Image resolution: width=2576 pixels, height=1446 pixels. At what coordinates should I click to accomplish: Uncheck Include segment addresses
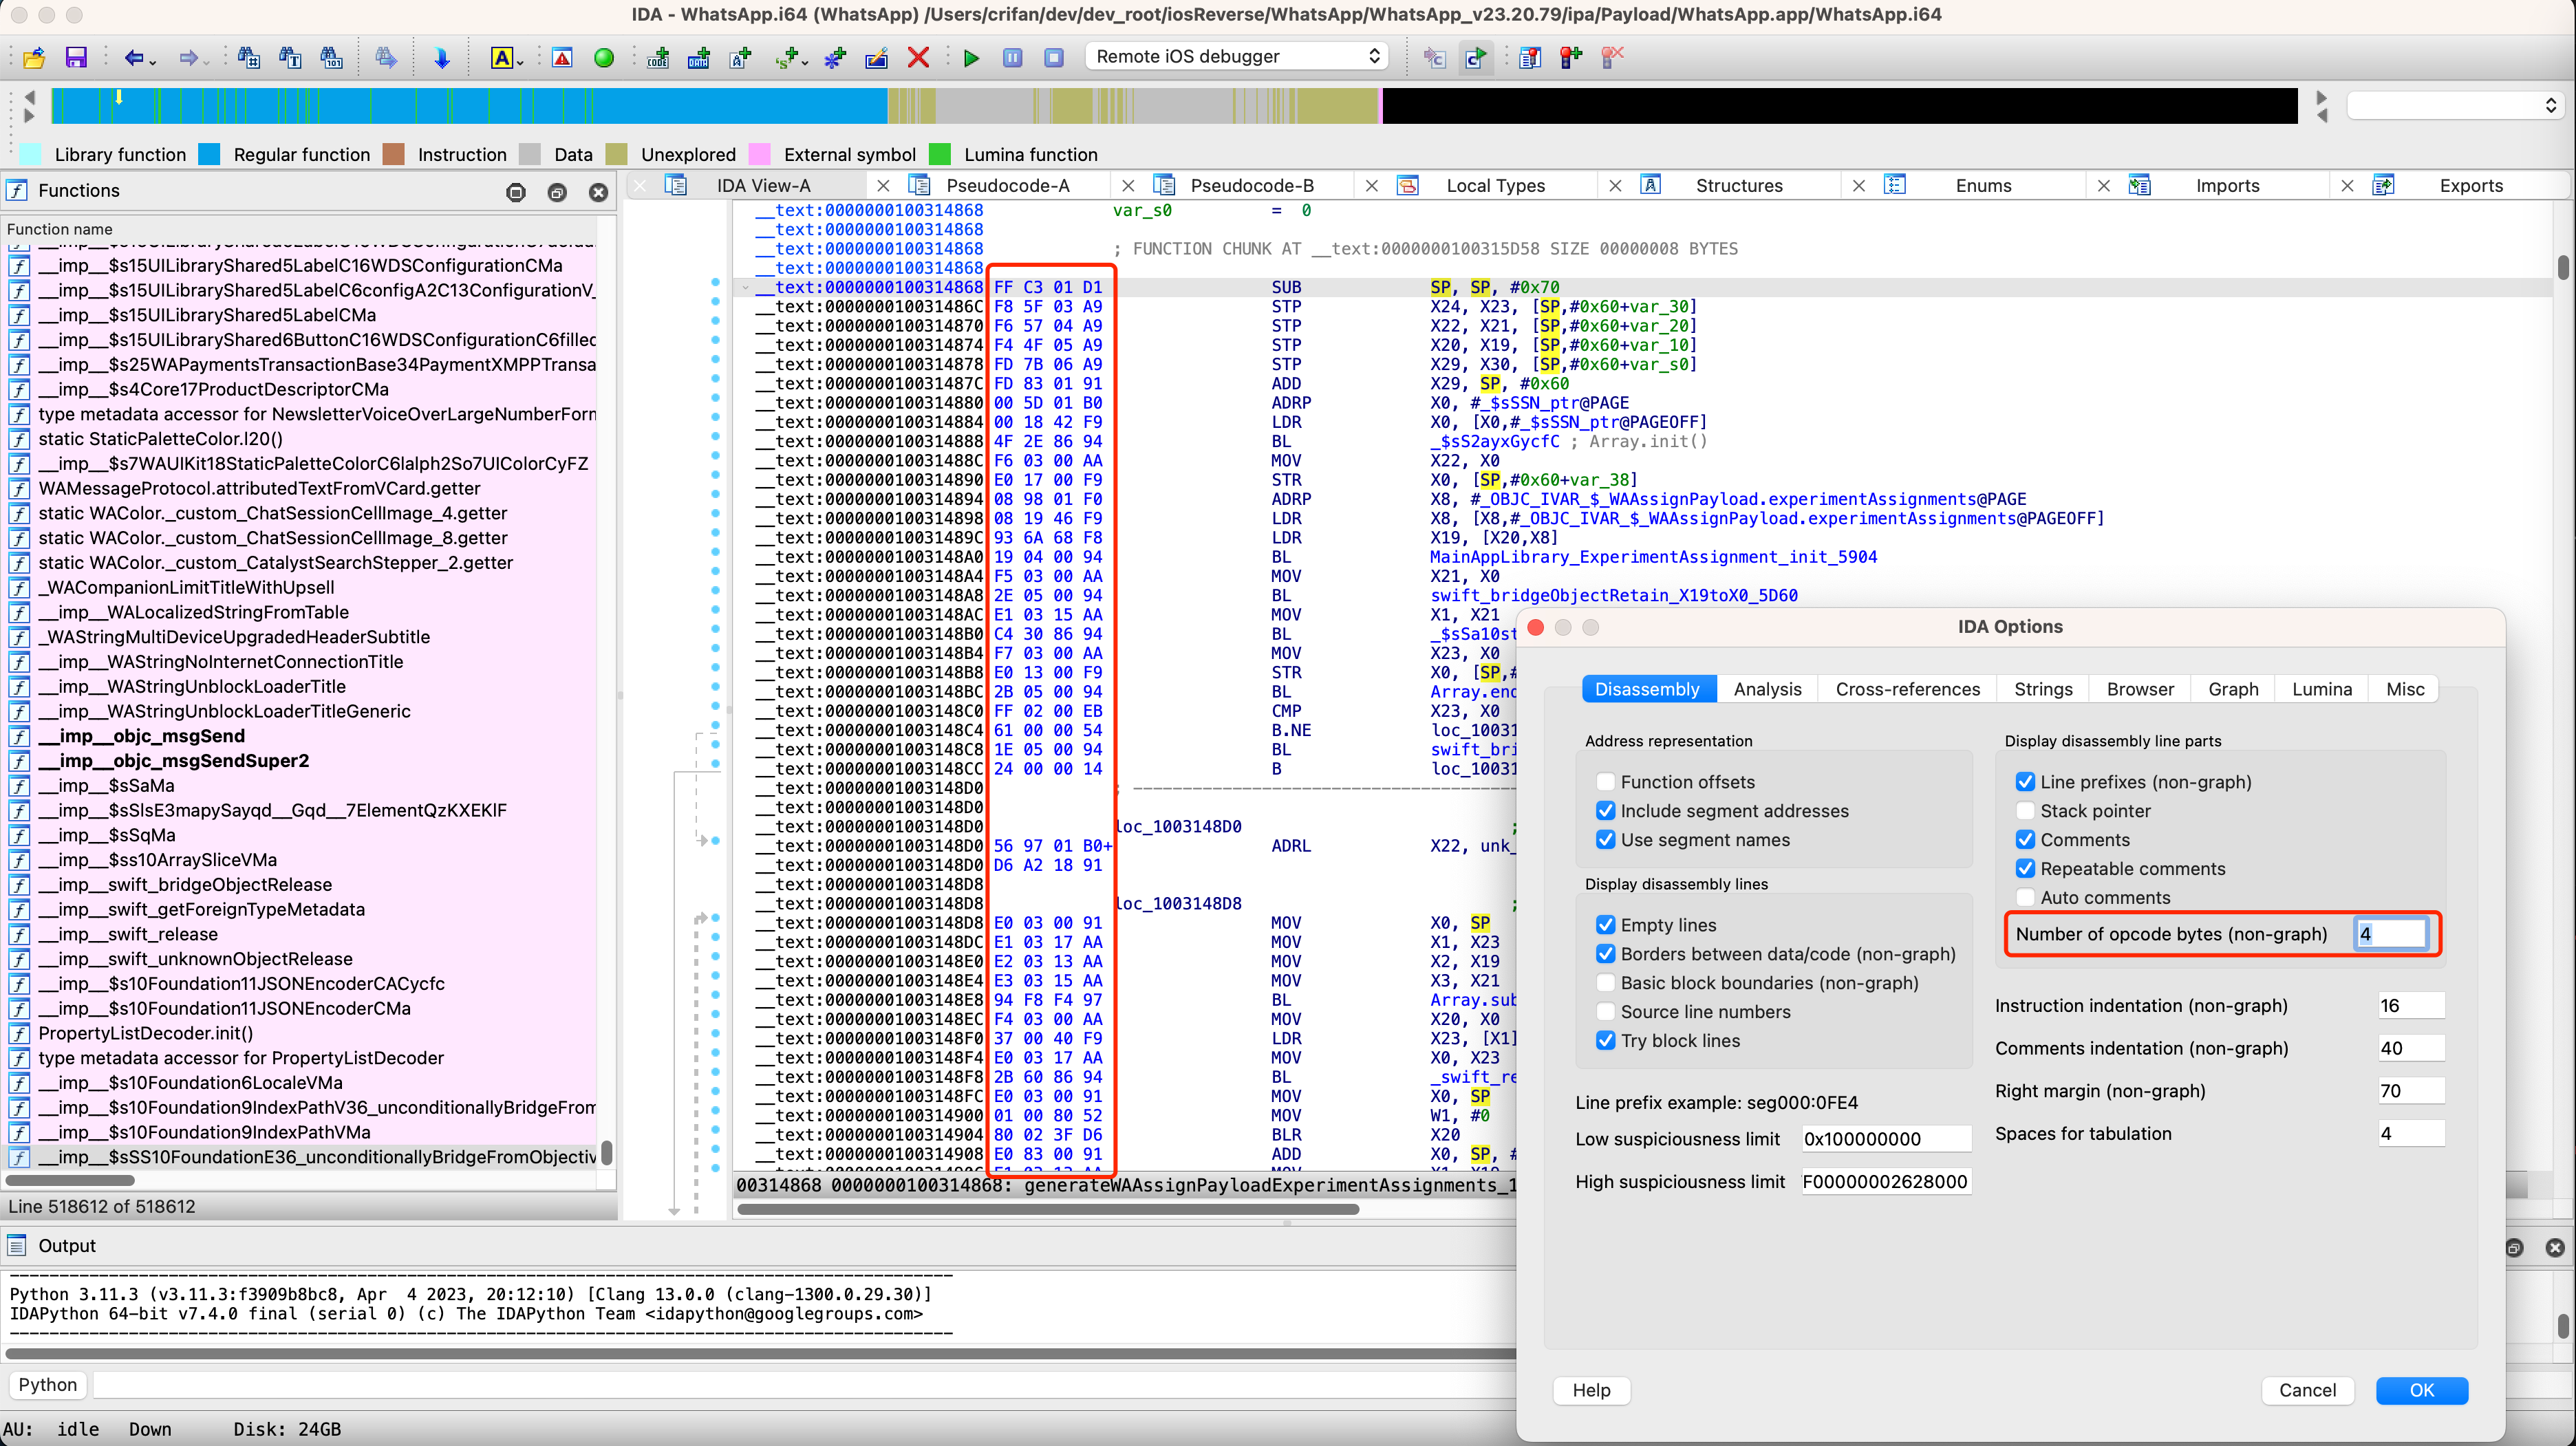click(1605, 811)
